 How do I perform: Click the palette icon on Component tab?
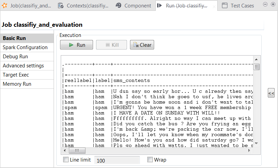[118, 5]
